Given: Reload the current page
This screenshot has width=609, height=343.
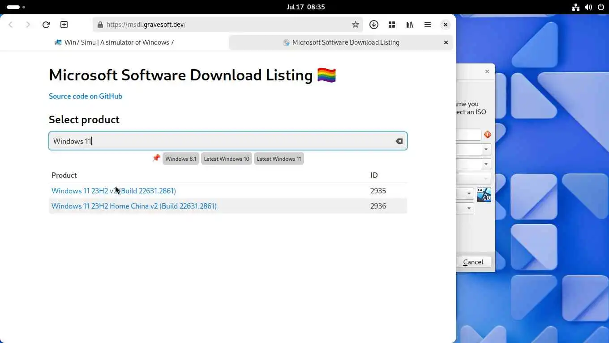Looking at the screenshot, I should point(46,25).
